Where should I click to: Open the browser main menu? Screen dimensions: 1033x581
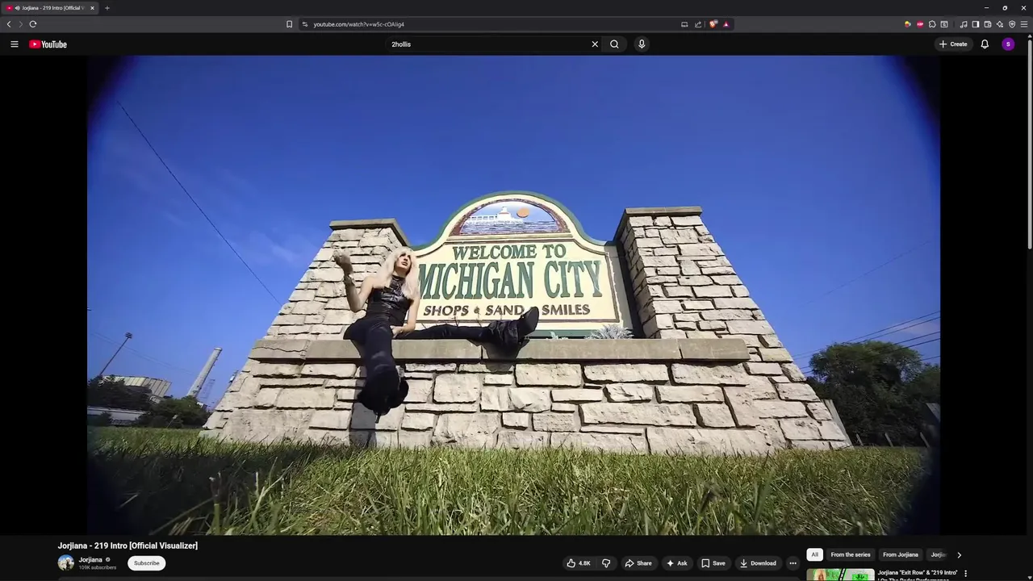[x=1024, y=24]
